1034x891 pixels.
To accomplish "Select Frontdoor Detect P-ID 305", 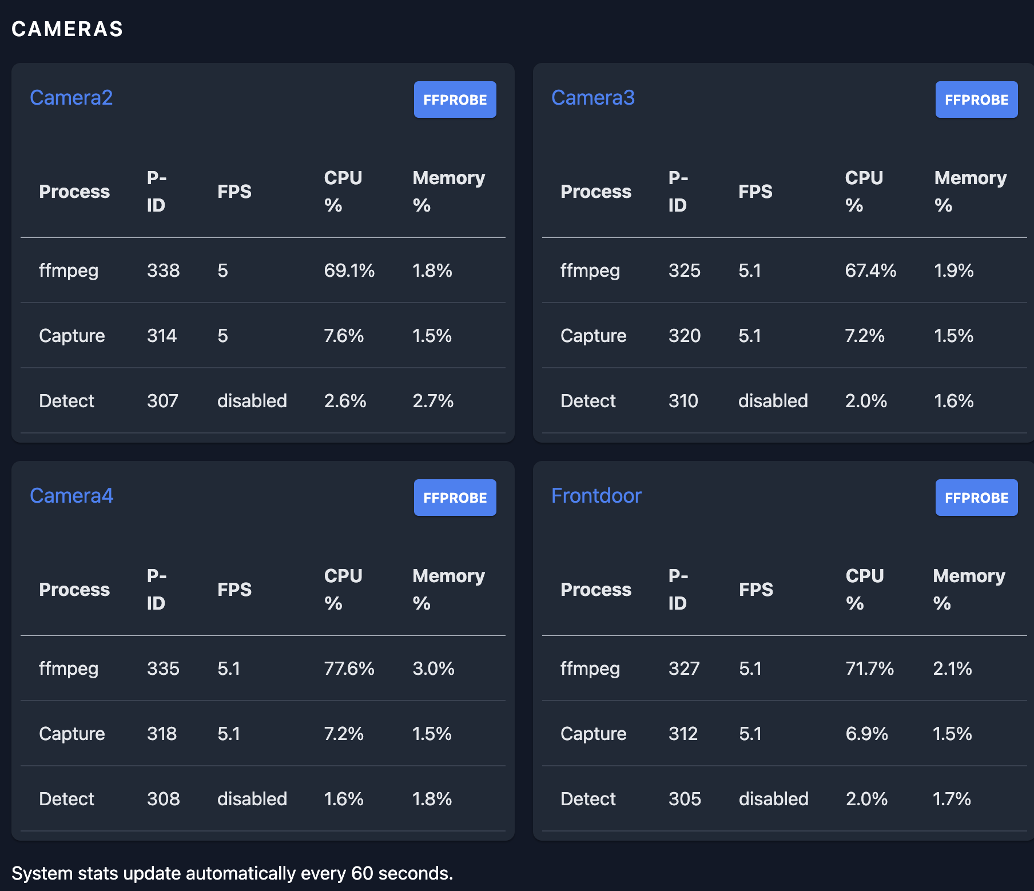I will [x=685, y=799].
